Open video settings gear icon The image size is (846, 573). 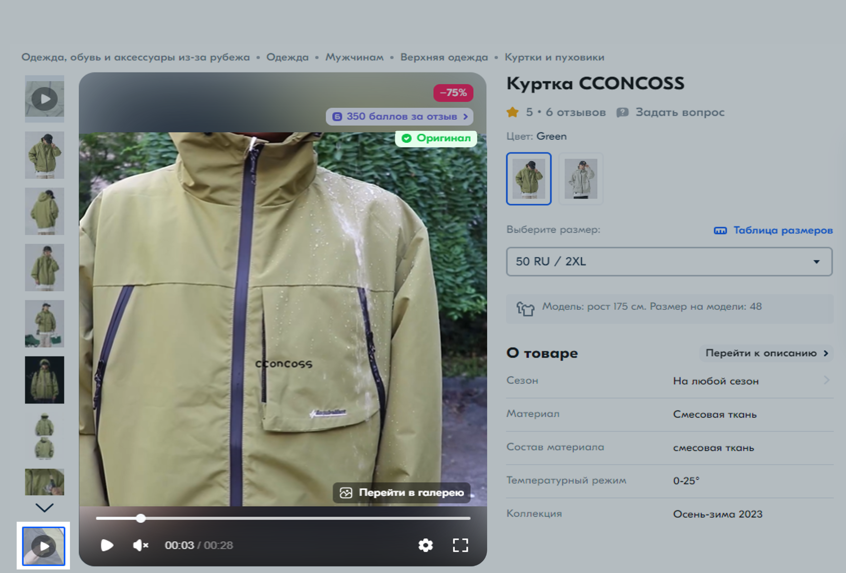pos(425,545)
